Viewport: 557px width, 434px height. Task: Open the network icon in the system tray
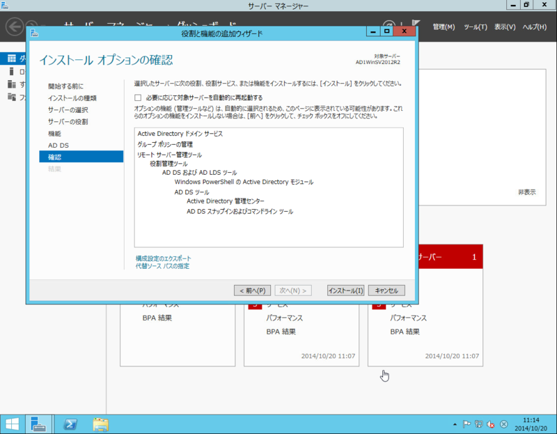478,424
